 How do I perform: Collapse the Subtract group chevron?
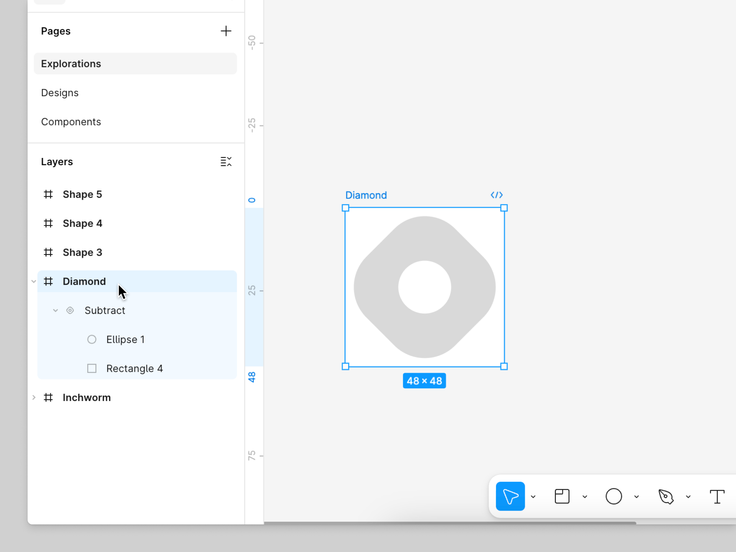point(56,310)
